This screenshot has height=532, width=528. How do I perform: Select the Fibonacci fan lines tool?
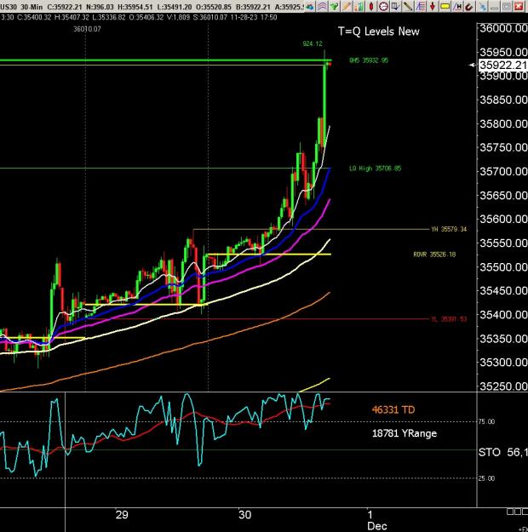click(421, 7)
